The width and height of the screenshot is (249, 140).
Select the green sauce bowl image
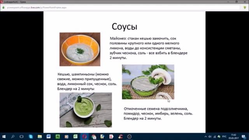[x=86, y=110]
